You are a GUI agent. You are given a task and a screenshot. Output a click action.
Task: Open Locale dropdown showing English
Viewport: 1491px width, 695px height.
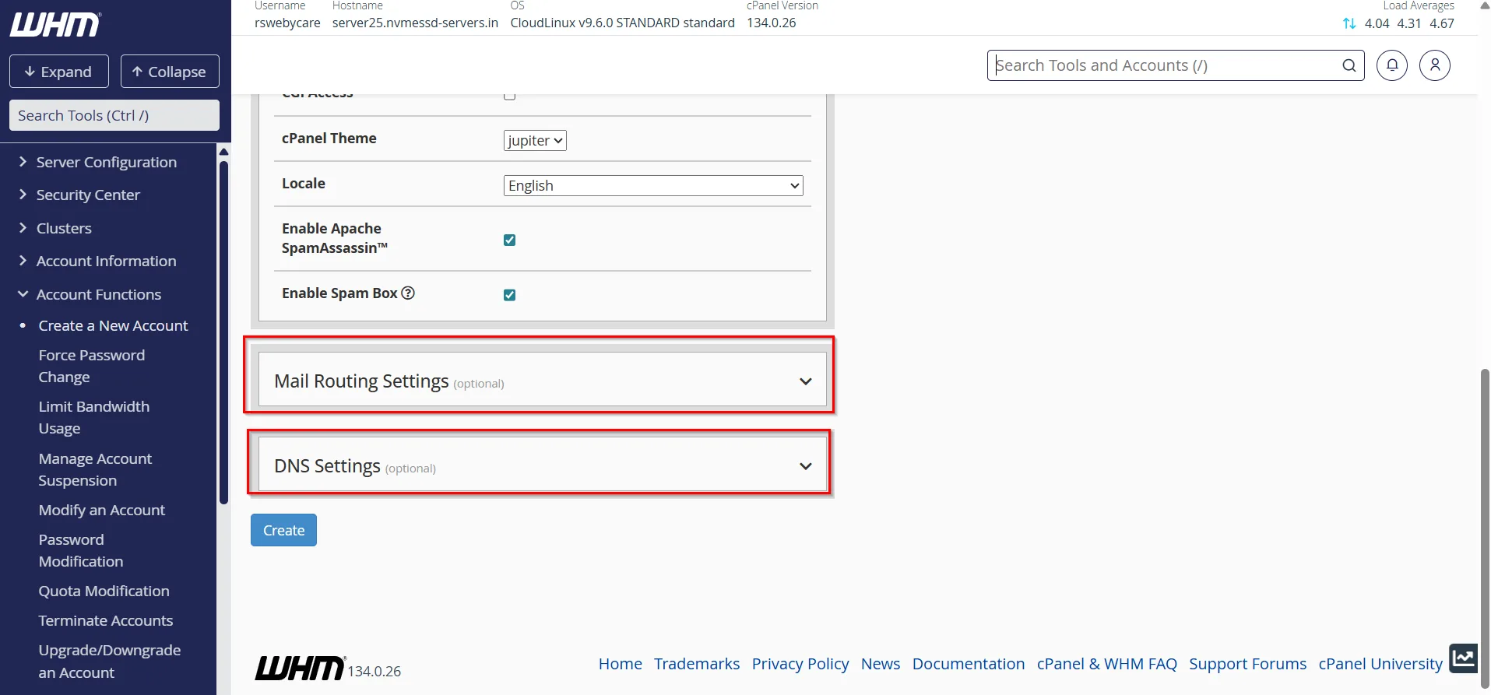[653, 185]
